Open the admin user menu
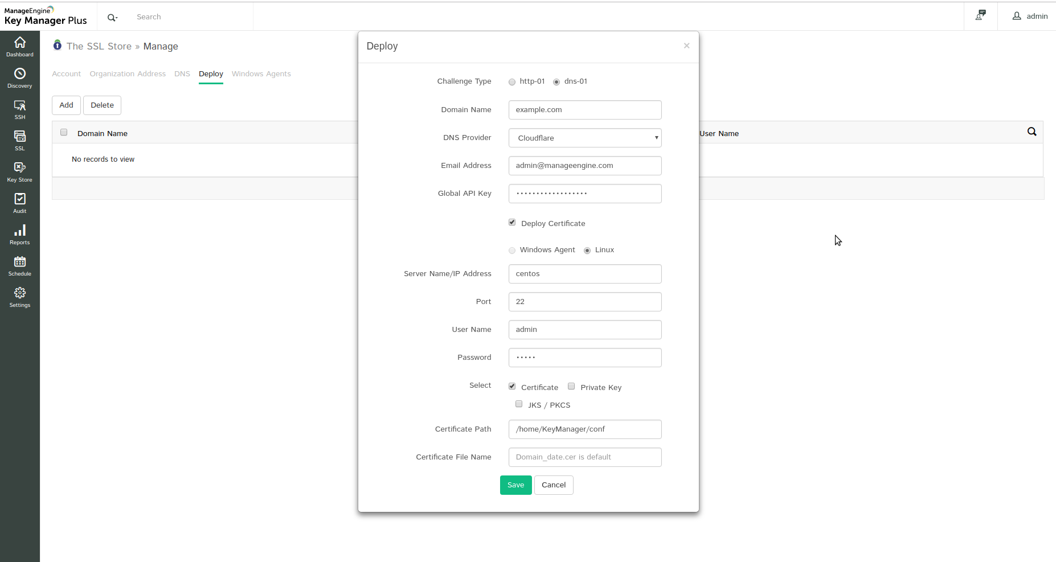The image size is (1056, 562). 1030,16
